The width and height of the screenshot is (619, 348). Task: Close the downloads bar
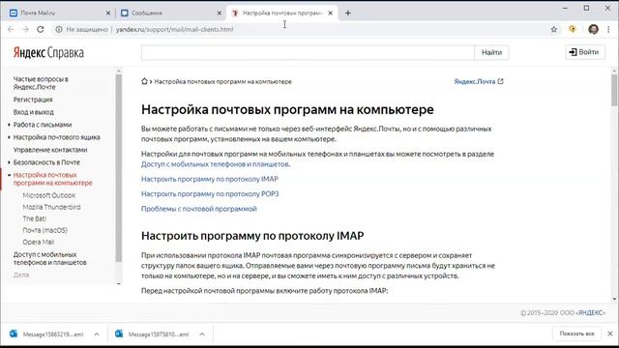pos(610,333)
